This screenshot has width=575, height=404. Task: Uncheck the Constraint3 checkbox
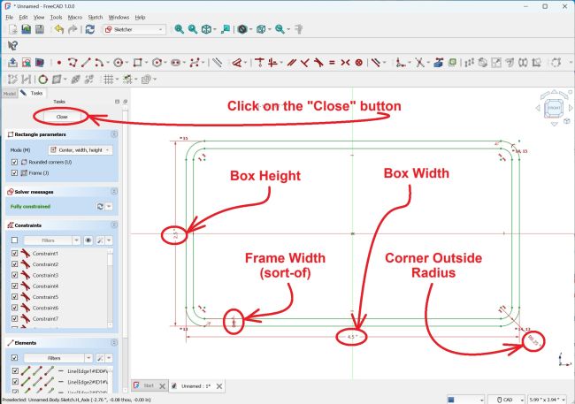pyautogui.click(x=15, y=275)
